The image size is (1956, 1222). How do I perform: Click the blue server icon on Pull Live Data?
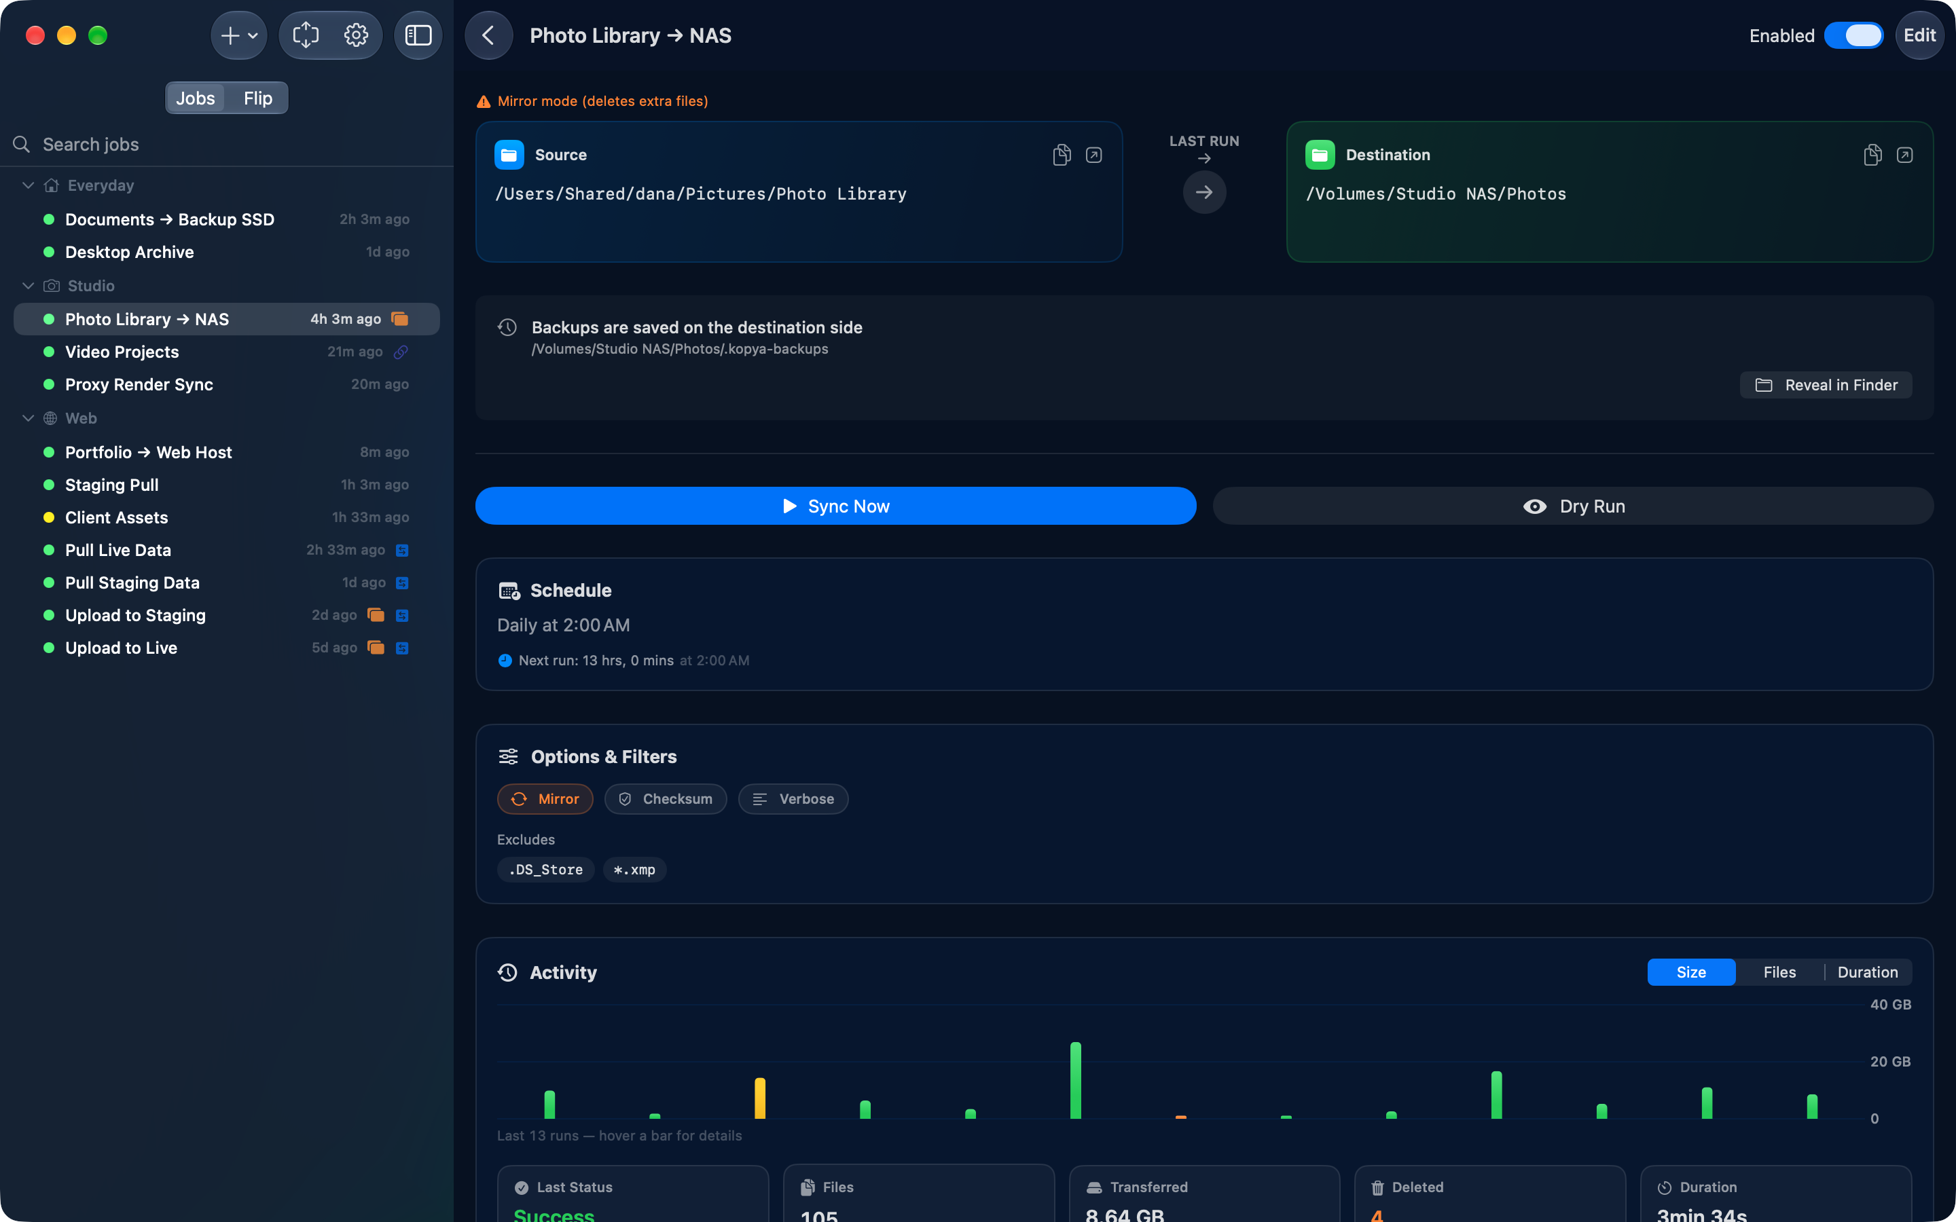click(x=401, y=551)
